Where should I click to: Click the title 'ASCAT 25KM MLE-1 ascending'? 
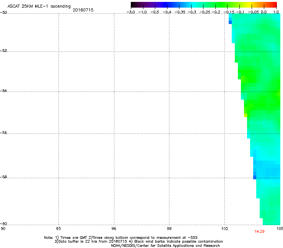pyautogui.click(x=39, y=6)
